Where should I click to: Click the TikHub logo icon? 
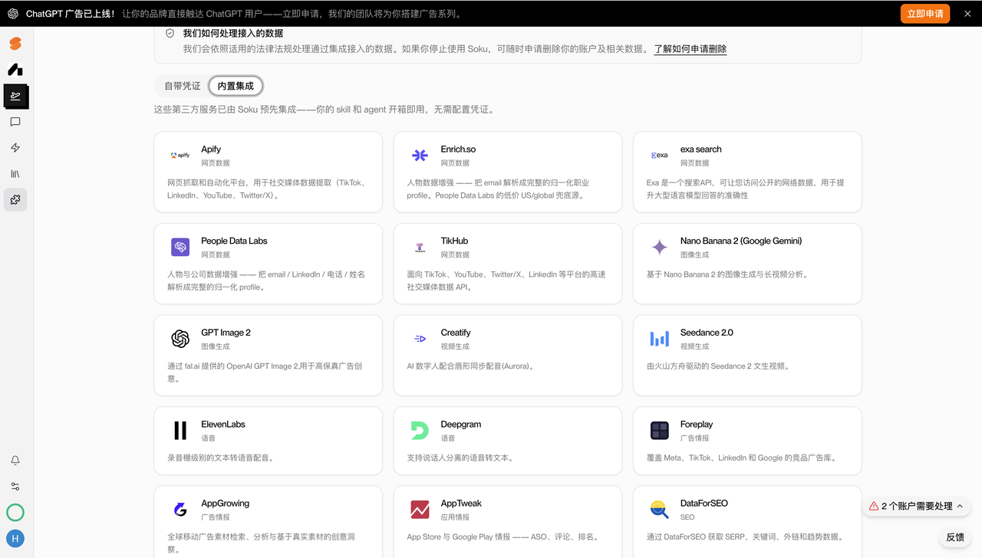coord(420,247)
